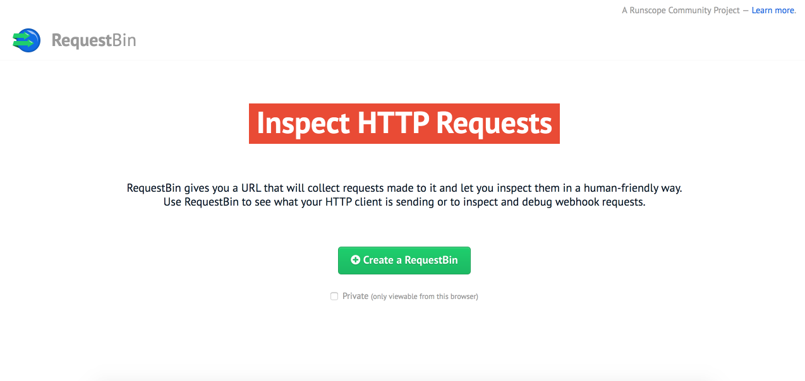This screenshot has width=805, height=381.
Task: Click 'RequestBin' text on the green button
Action: [431, 260]
